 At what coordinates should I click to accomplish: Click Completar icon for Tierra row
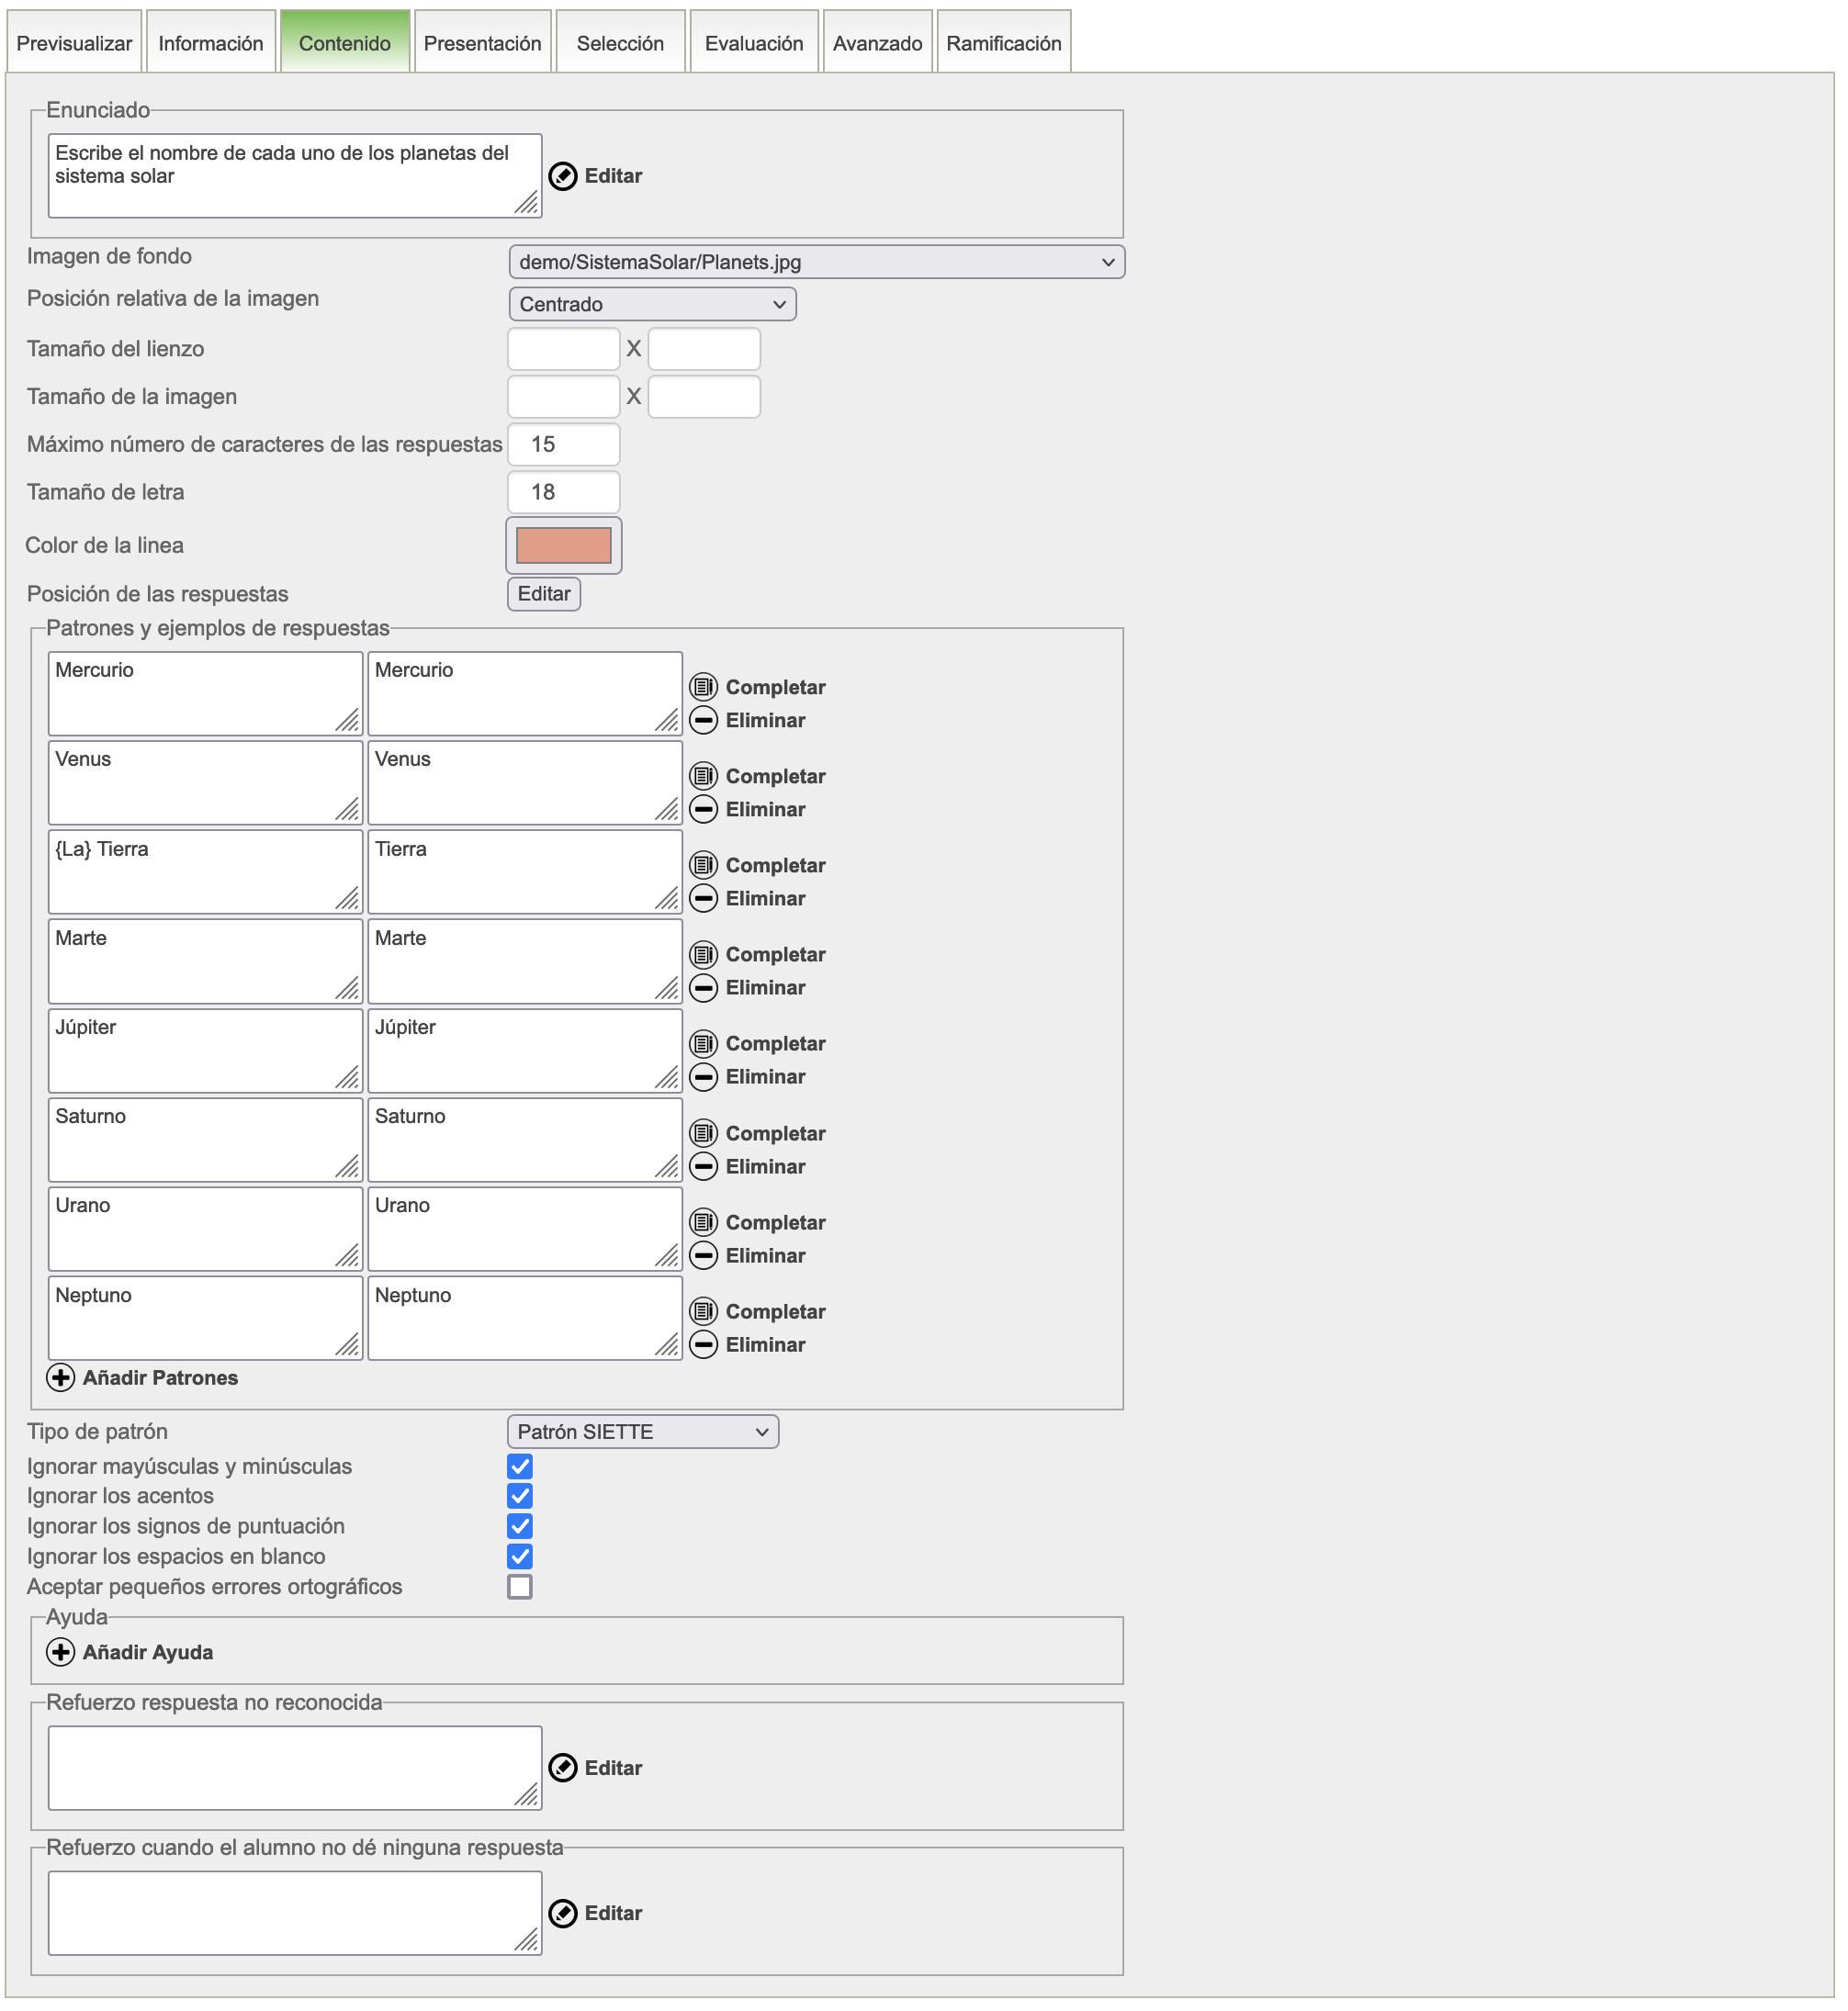(704, 865)
